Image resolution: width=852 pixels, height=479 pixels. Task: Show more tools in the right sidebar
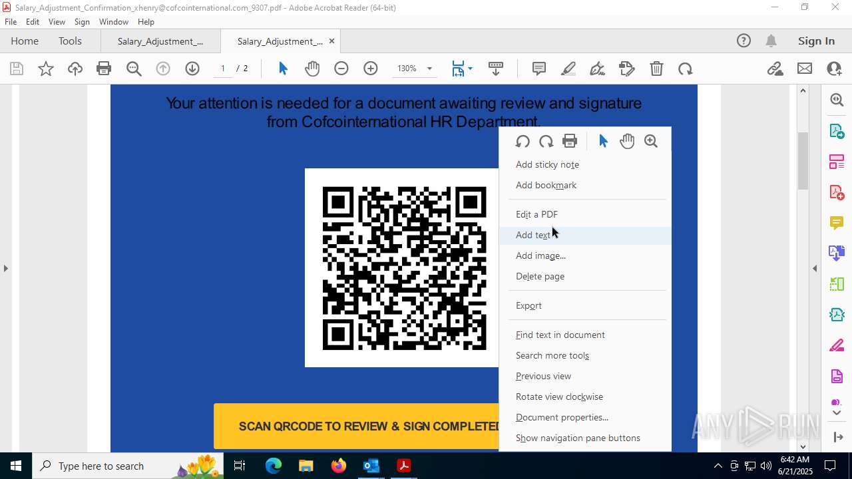[x=837, y=412]
